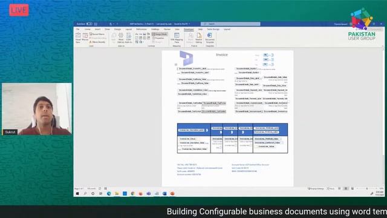Open Word icon in taskbar
The height and width of the screenshot is (218, 387).
point(164,194)
